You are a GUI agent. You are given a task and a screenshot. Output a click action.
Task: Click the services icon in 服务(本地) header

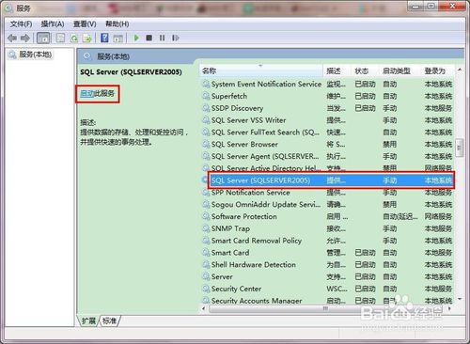(x=87, y=56)
